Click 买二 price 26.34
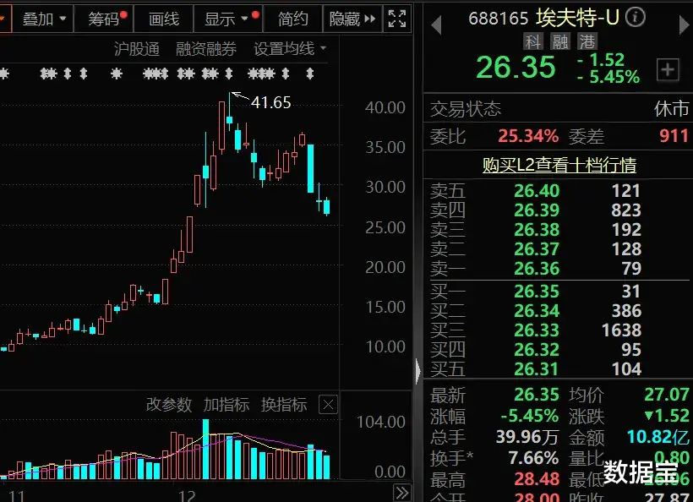 [537, 311]
